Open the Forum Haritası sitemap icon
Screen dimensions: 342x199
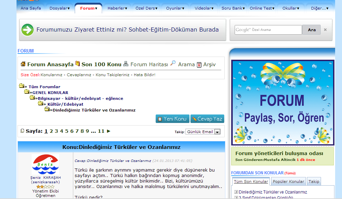pyautogui.click(x=126, y=64)
